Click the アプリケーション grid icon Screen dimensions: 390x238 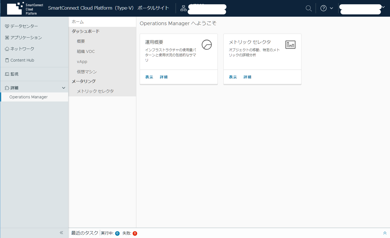[7, 38]
